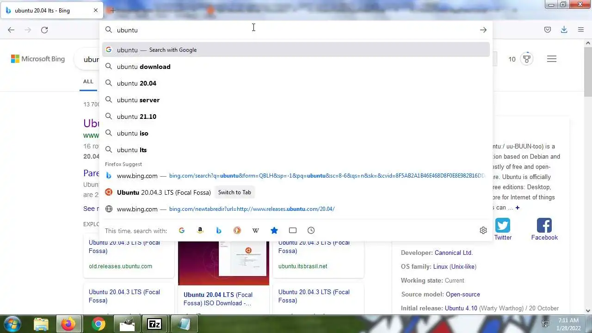Close the ubuntu 20.04 lts Bing tab
This screenshot has width=592, height=333.
click(x=96, y=10)
